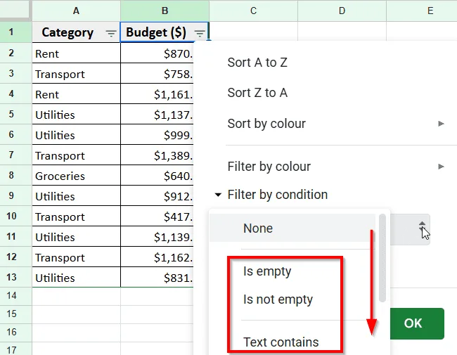Click the $1,162 budget cell

[x=157, y=257]
